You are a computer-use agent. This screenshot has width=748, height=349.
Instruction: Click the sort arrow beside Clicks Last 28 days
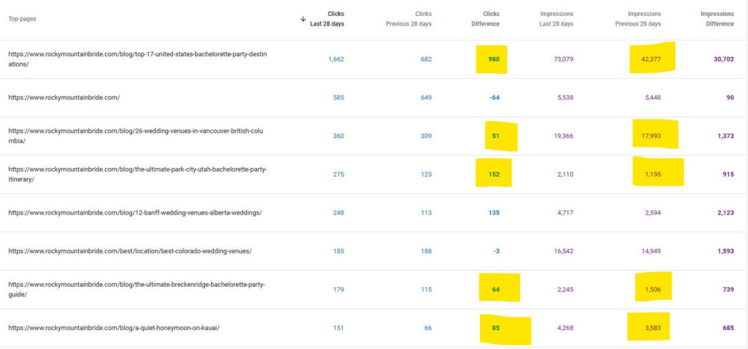pyautogui.click(x=303, y=19)
